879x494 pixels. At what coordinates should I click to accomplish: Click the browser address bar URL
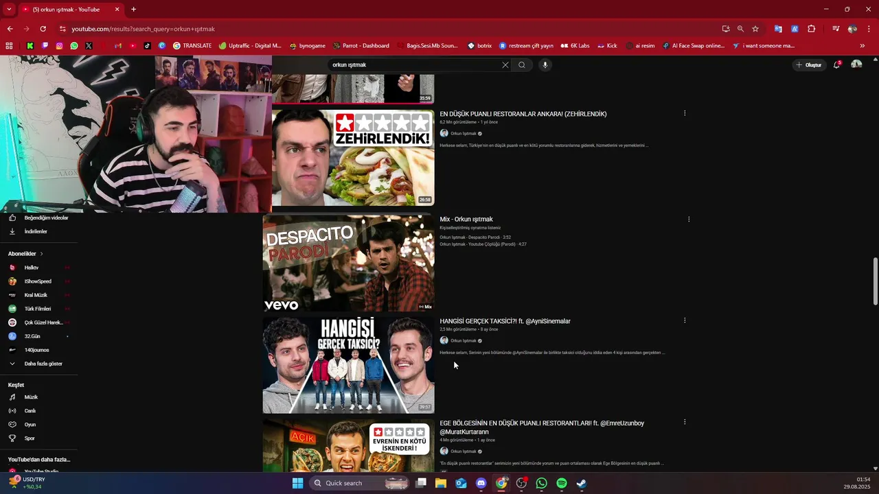144,29
